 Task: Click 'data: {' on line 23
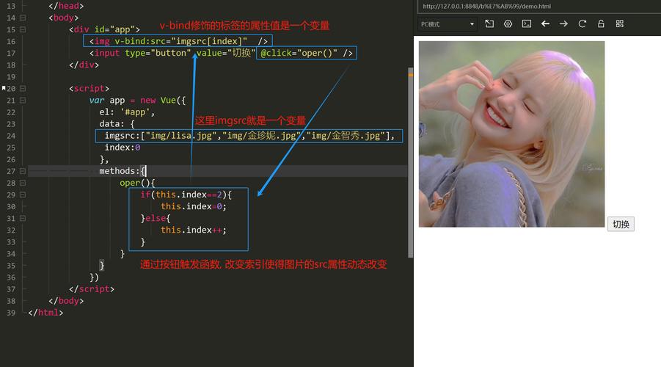coord(117,124)
